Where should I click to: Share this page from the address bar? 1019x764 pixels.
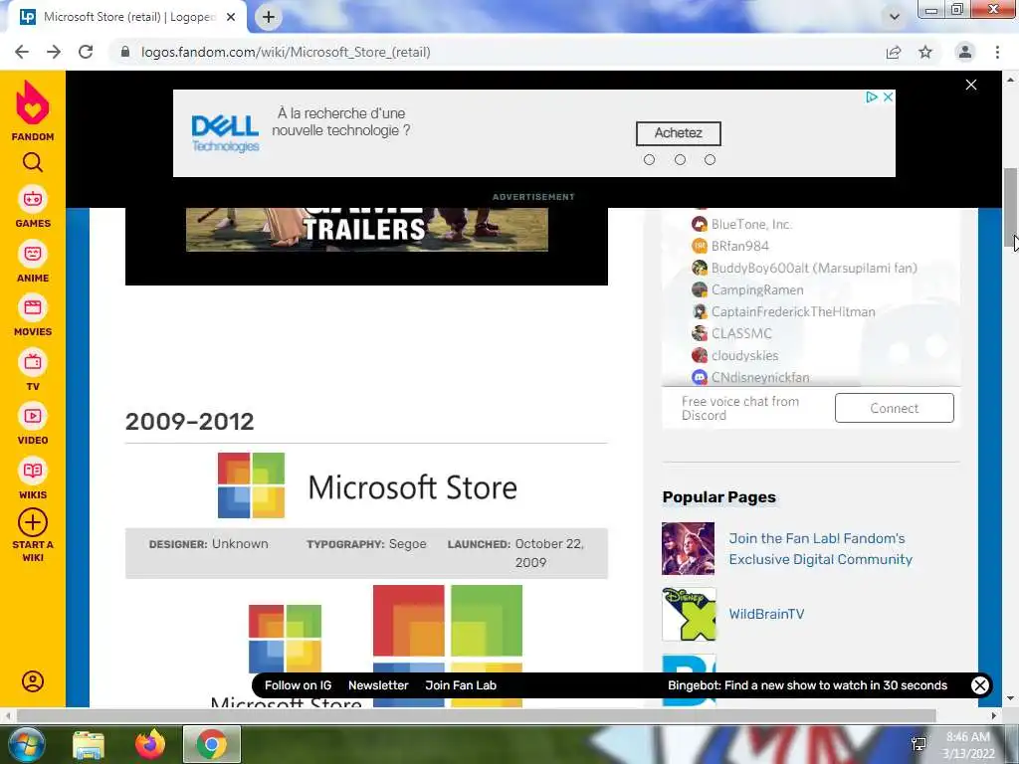[894, 52]
